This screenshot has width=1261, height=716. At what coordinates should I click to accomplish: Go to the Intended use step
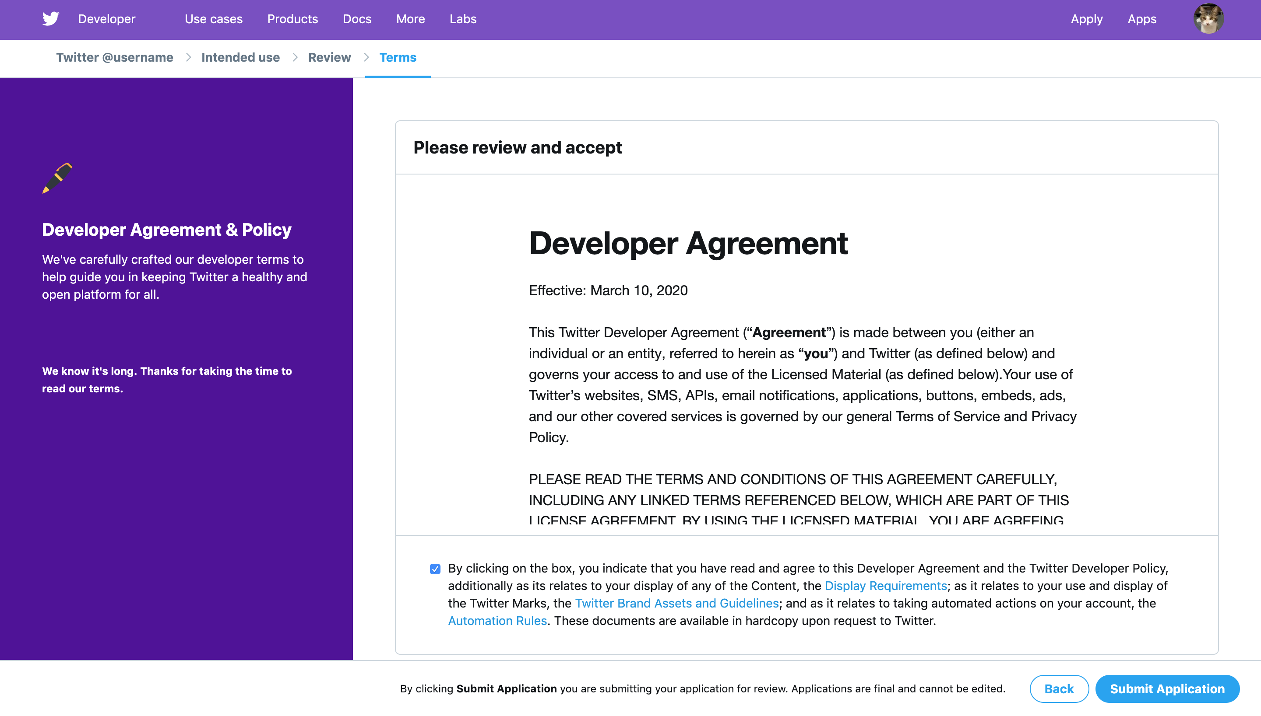pyautogui.click(x=241, y=58)
